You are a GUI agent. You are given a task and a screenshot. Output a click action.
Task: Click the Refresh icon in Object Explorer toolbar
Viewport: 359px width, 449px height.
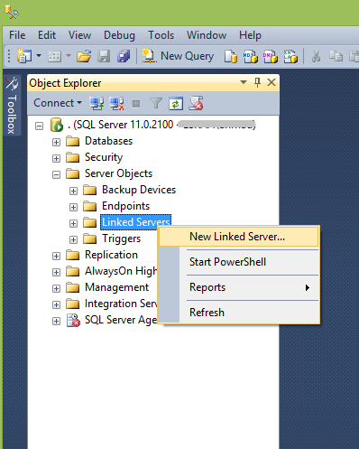pos(176,104)
